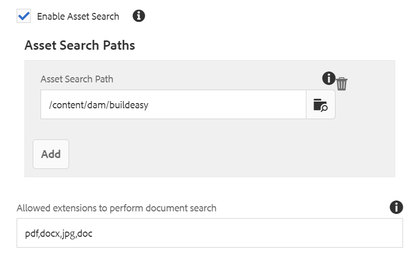The height and width of the screenshot is (258, 415).
Task: Click the Enable Asset Search label text
Action: [78, 17]
